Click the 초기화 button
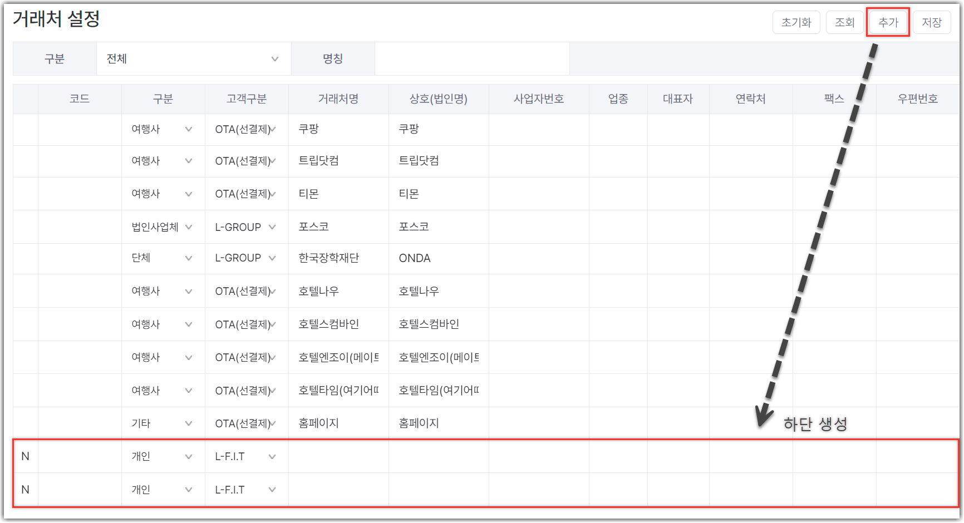This screenshot has height=523, width=964. click(x=796, y=22)
